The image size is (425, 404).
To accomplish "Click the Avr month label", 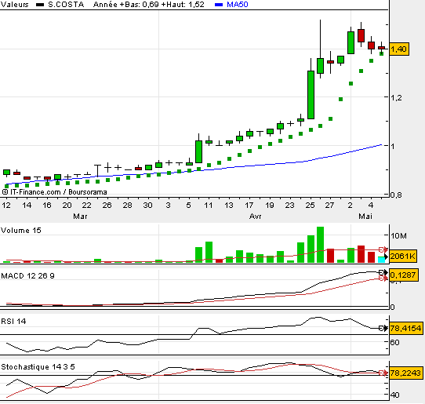I will tap(256, 217).
